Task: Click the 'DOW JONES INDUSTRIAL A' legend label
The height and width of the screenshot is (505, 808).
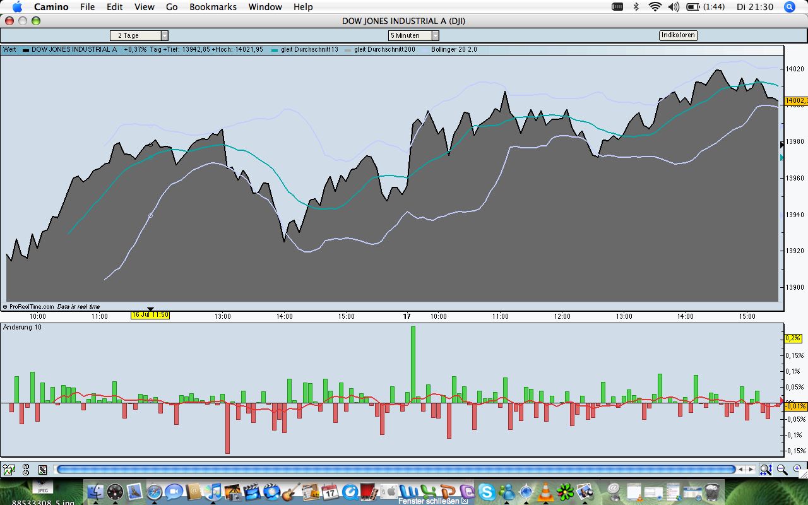Action: point(74,49)
